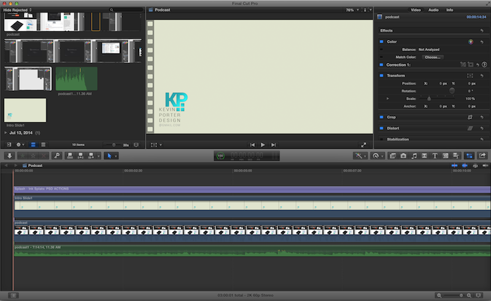This screenshot has width=491, height=301.
Task: Open viewer display options dropdown
Action: click(367, 10)
